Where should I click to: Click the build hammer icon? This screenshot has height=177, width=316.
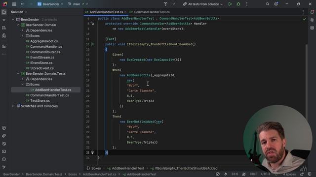tap(165, 4)
